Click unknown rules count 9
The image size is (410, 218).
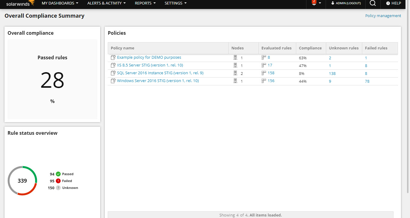coord(330,81)
